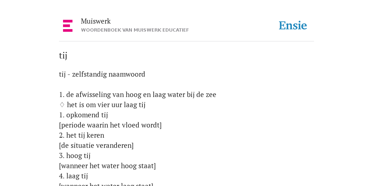Click the Muiswerk title text
The height and width of the screenshot is (186, 373).
tap(96, 21)
